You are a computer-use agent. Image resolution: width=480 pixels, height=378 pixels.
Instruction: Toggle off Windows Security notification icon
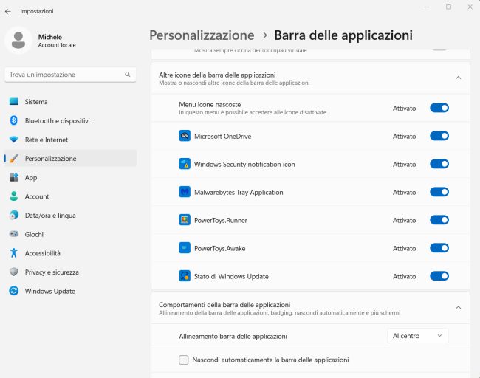tap(439, 164)
